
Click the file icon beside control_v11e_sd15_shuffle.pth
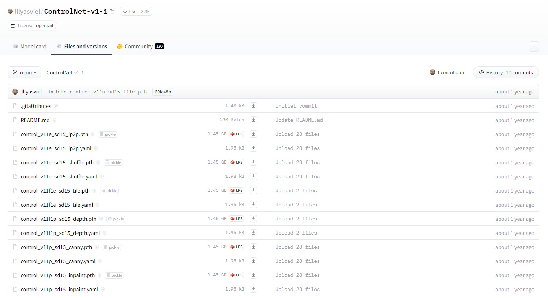15,162
